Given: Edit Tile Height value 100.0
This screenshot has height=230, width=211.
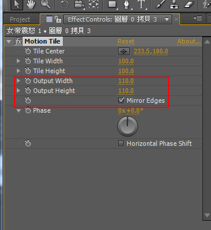Looking at the screenshot, I should point(126,71).
